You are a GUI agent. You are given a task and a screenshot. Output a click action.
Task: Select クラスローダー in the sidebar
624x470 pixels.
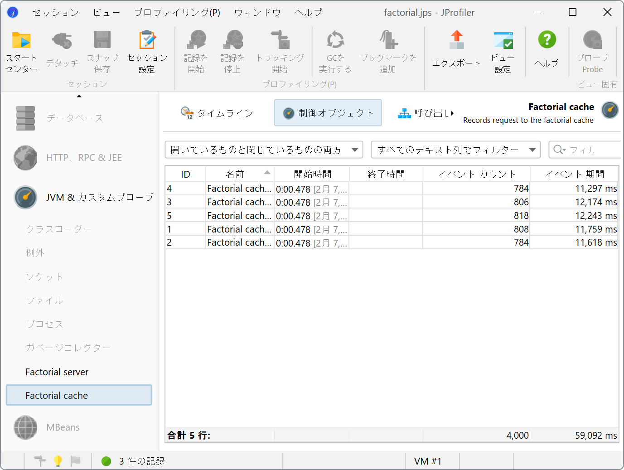(x=59, y=229)
